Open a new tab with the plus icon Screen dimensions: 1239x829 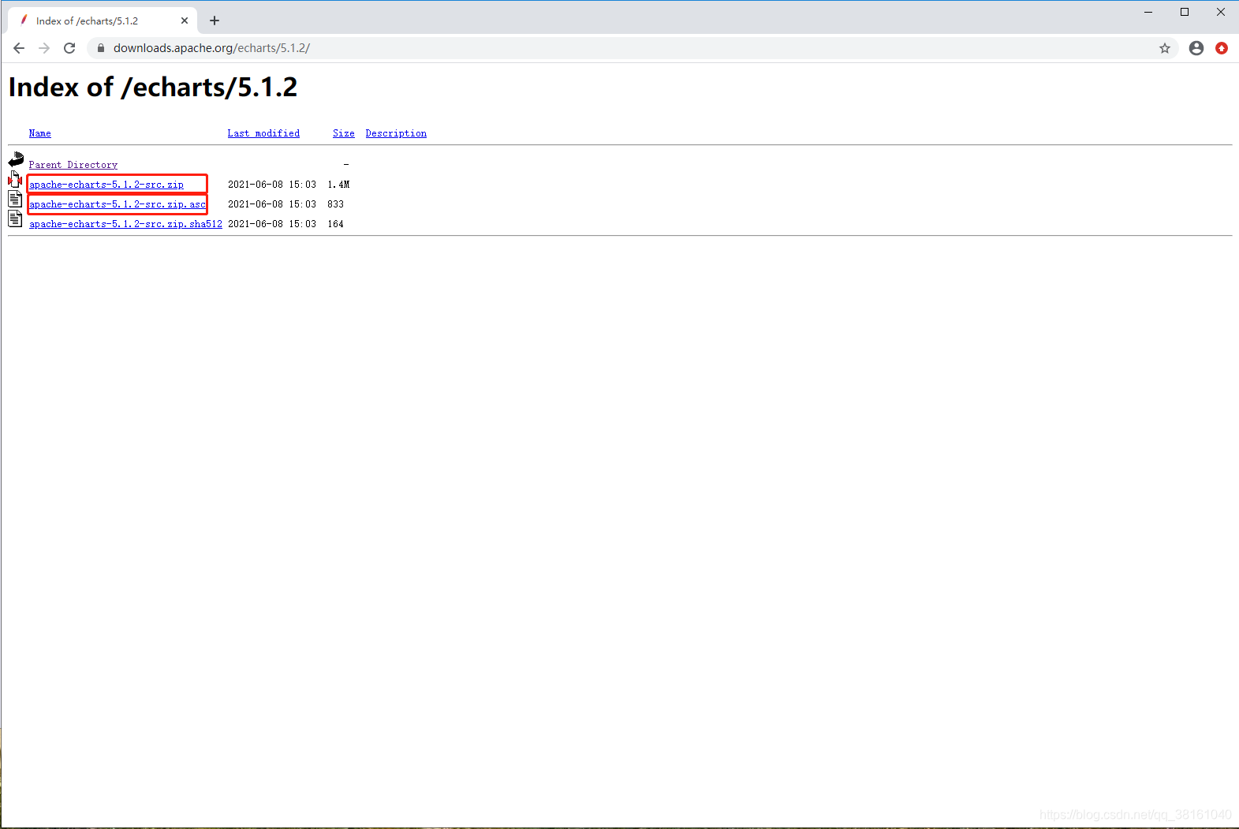tap(215, 21)
